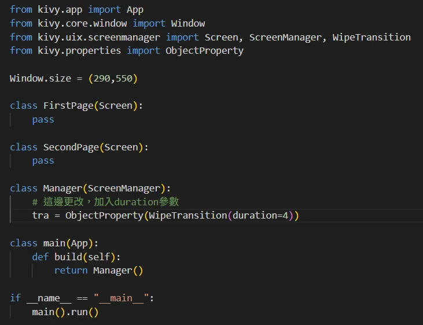Click the '"__main__"' string literal
This screenshot has height=325, width=423.
click(x=121, y=298)
